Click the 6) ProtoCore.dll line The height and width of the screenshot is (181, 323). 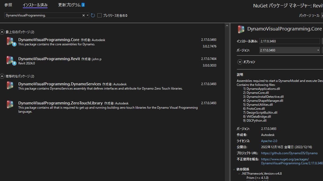254,109
